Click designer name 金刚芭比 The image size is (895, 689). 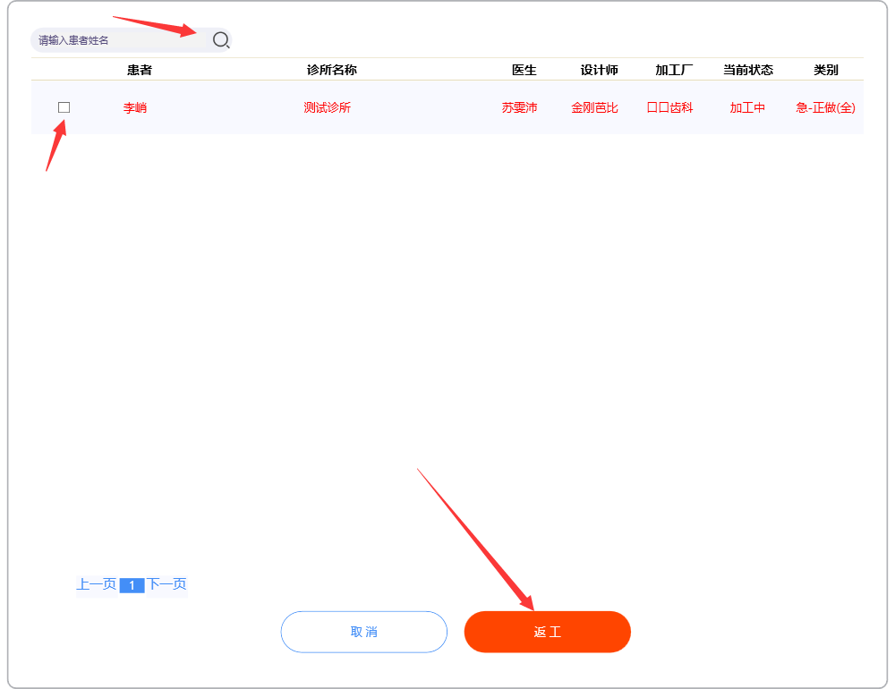click(594, 107)
